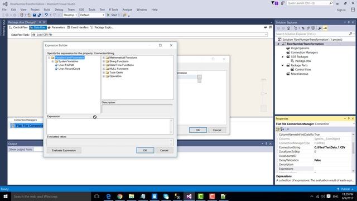Open File Explorer from the taskbar

[x=132, y=196]
